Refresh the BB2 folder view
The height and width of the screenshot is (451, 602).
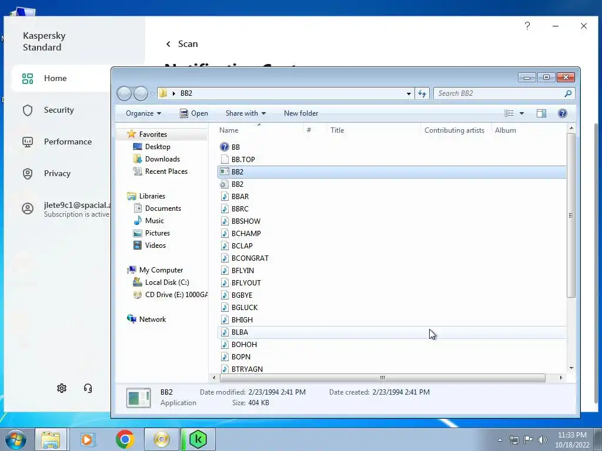422,93
